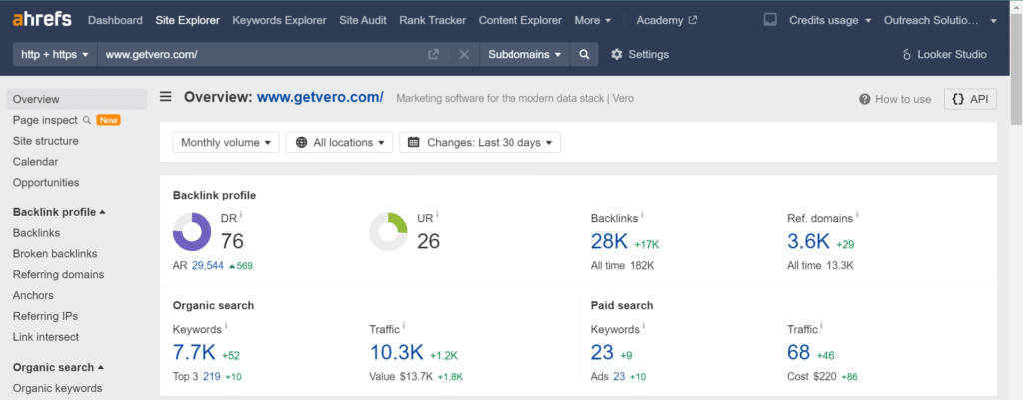This screenshot has width=1023, height=400.
Task: Open Monthly volume dropdown
Action: coord(226,142)
